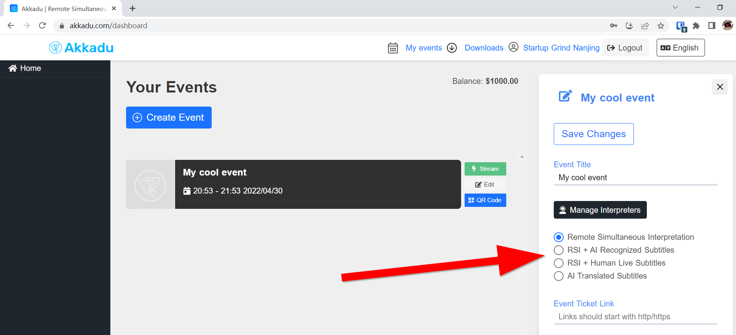Bookmark this page with the star icon
This screenshot has height=335, width=736.
[x=661, y=25]
